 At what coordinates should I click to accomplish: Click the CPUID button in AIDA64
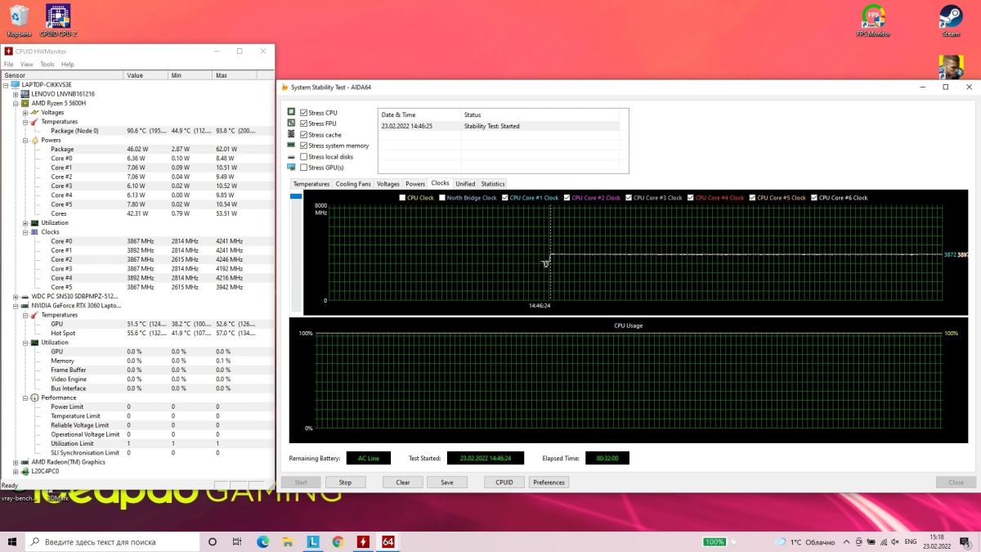(504, 482)
